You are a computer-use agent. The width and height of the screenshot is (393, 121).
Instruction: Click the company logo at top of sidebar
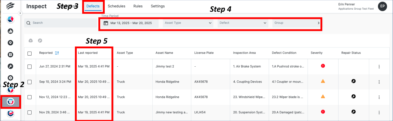pyautogui.click(x=10, y=6)
